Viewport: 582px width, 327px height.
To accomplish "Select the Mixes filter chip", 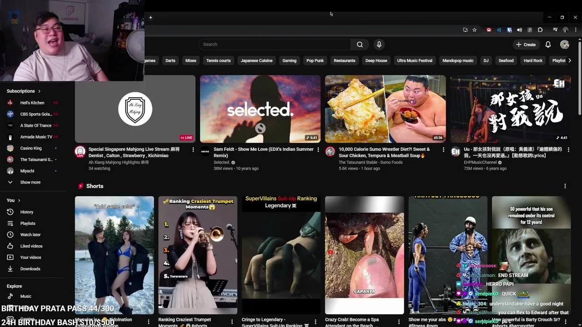I will point(191,60).
